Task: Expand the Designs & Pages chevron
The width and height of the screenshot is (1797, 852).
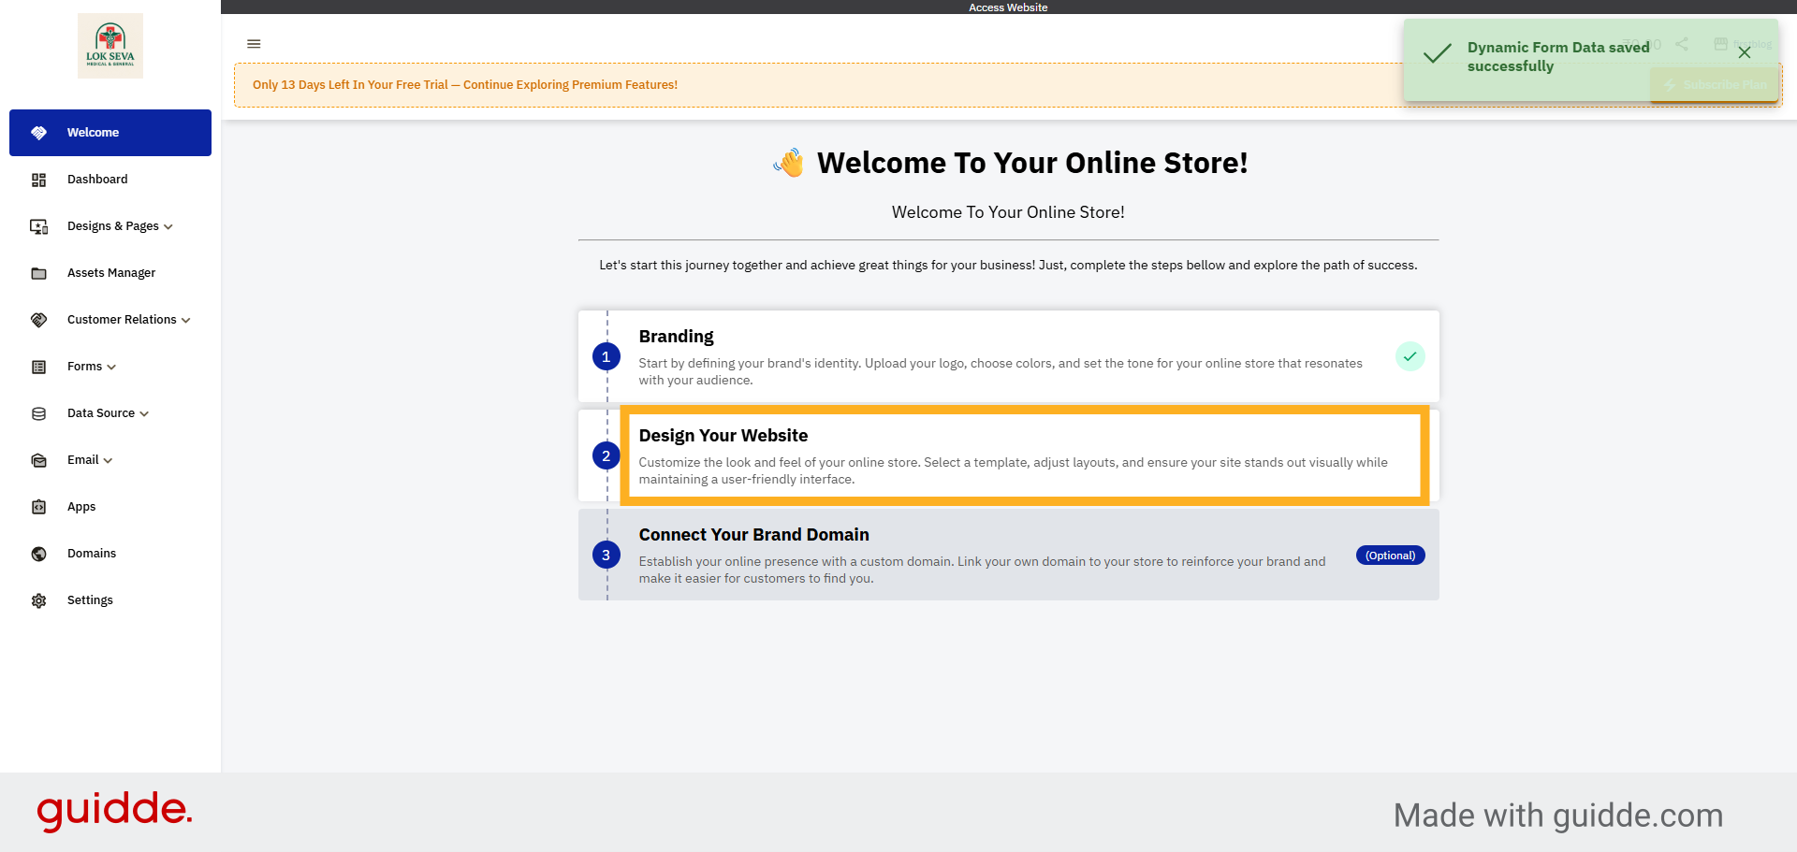Action: tap(168, 226)
